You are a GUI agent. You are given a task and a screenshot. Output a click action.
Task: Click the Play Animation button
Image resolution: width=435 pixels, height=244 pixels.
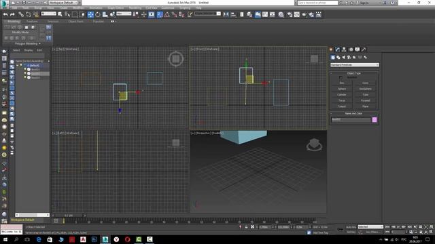tap(398, 227)
